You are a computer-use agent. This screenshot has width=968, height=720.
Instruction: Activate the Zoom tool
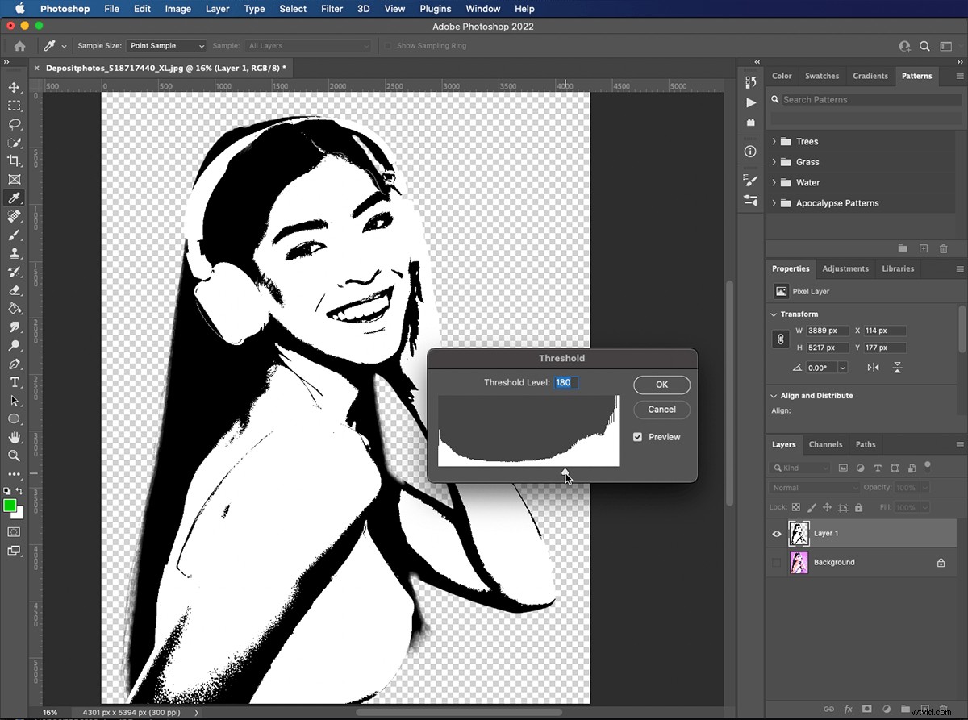[14, 456]
